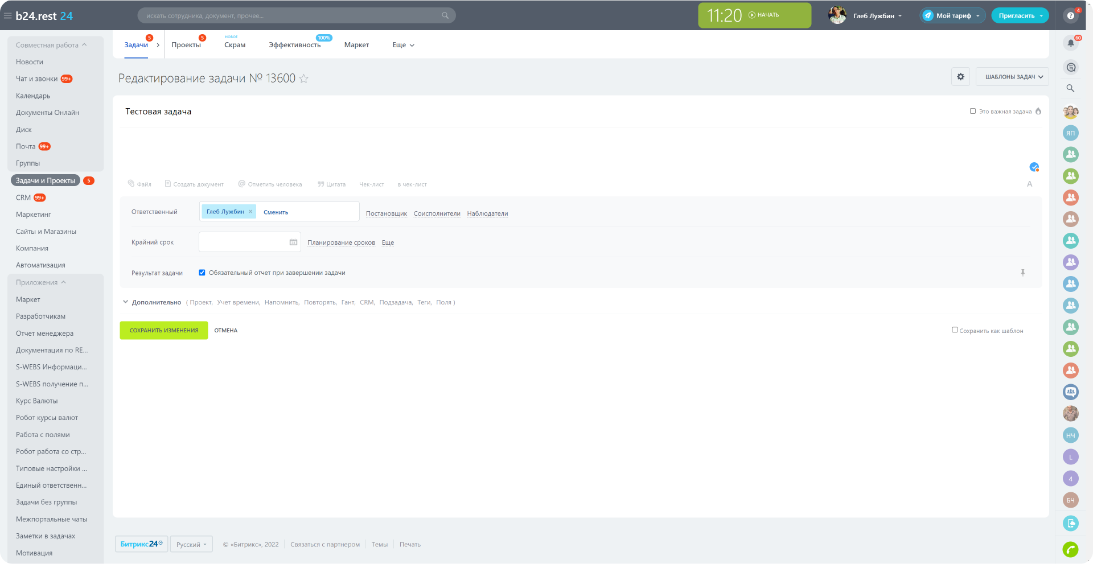Viewport: 1093px width, 564px height.
Task: Click the Наблюдатели link
Action: pos(487,214)
